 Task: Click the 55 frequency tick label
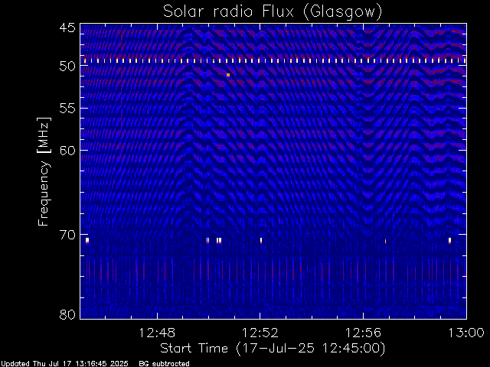67,109
